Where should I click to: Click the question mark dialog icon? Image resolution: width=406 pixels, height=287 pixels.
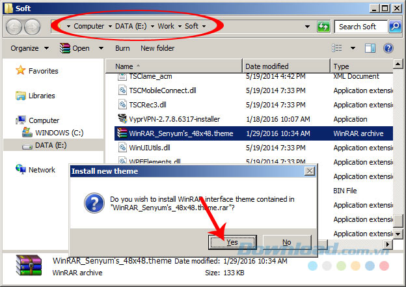[94, 203]
